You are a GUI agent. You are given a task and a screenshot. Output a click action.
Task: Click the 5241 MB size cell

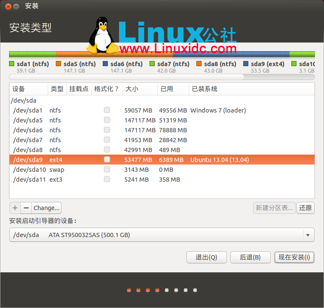click(x=136, y=180)
